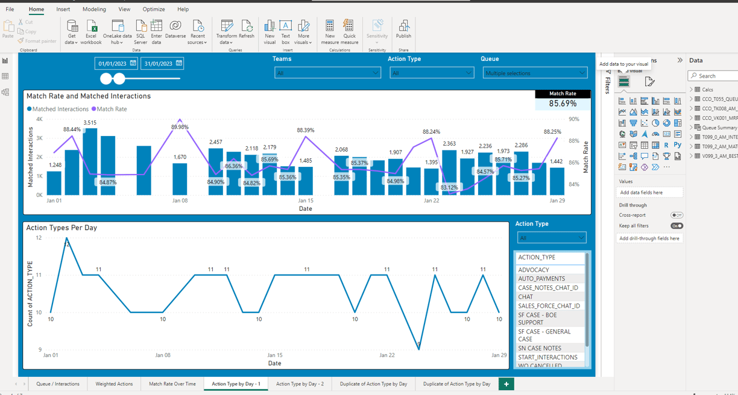
Task: Expand the top Action Type dropdown
Action: (x=432, y=73)
